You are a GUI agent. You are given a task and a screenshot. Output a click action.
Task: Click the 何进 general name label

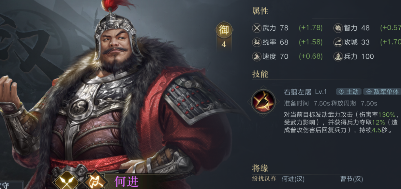coord(127,182)
